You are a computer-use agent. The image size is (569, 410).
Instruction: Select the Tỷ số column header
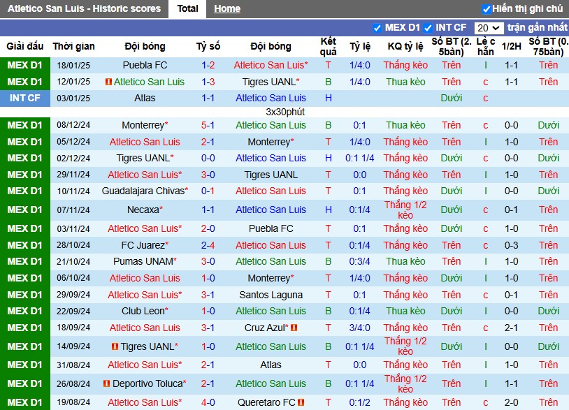click(208, 46)
